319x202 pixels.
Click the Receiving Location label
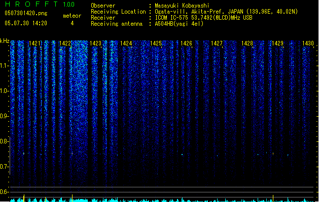coord(118,12)
